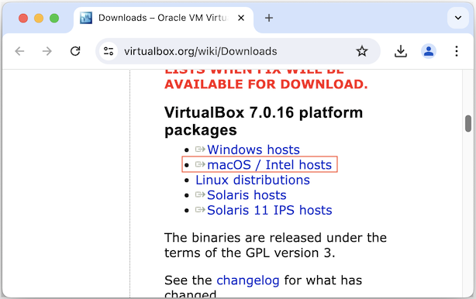The width and height of the screenshot is (476, 299).
Task: Click the vertical page scrollbar thumb
Action: pos(468,123)
